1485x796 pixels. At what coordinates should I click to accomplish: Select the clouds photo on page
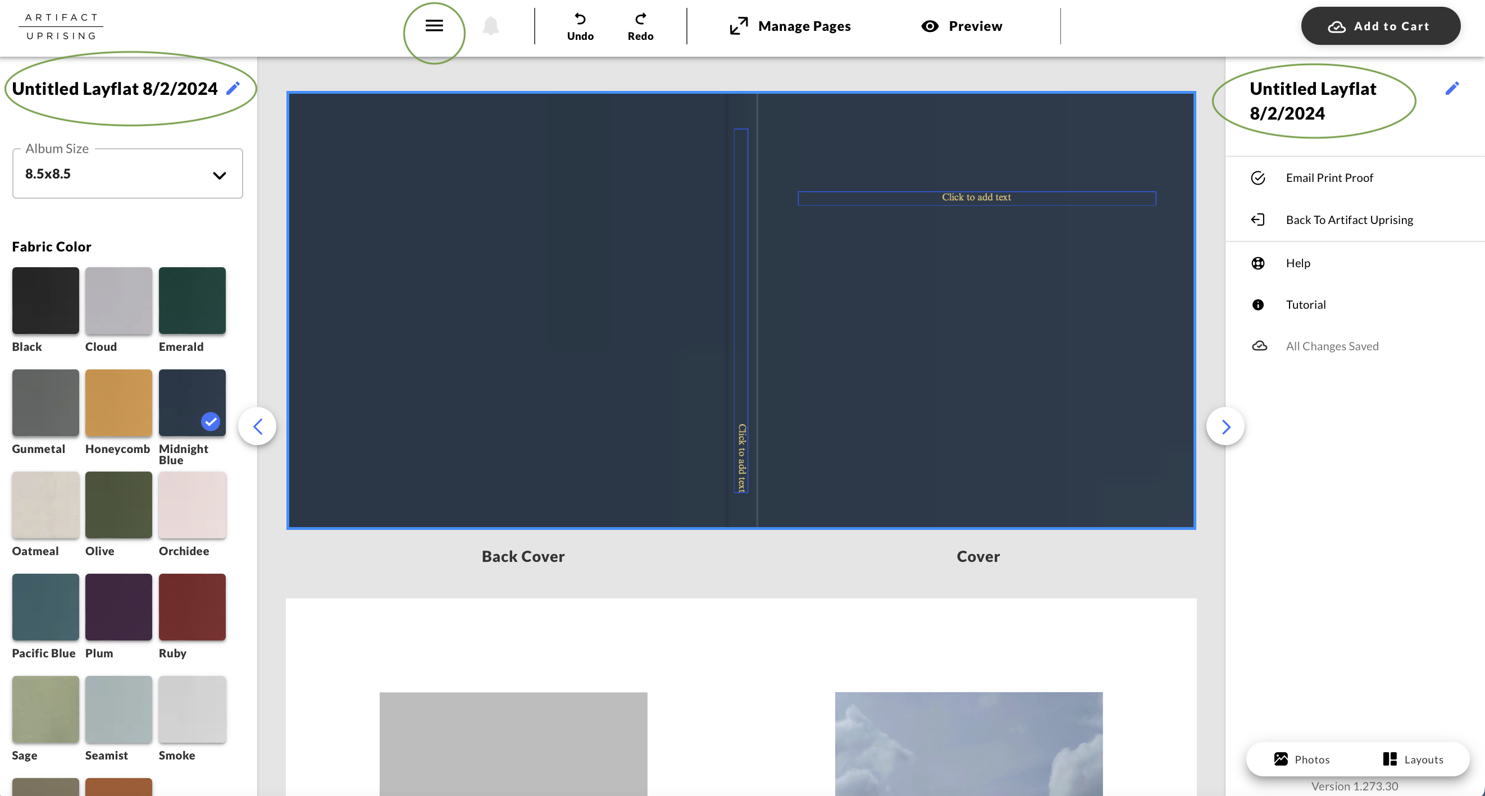(x=968, y=744)
